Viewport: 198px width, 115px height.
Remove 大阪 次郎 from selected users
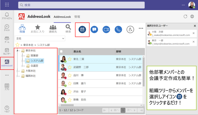[x=193, y=33]
